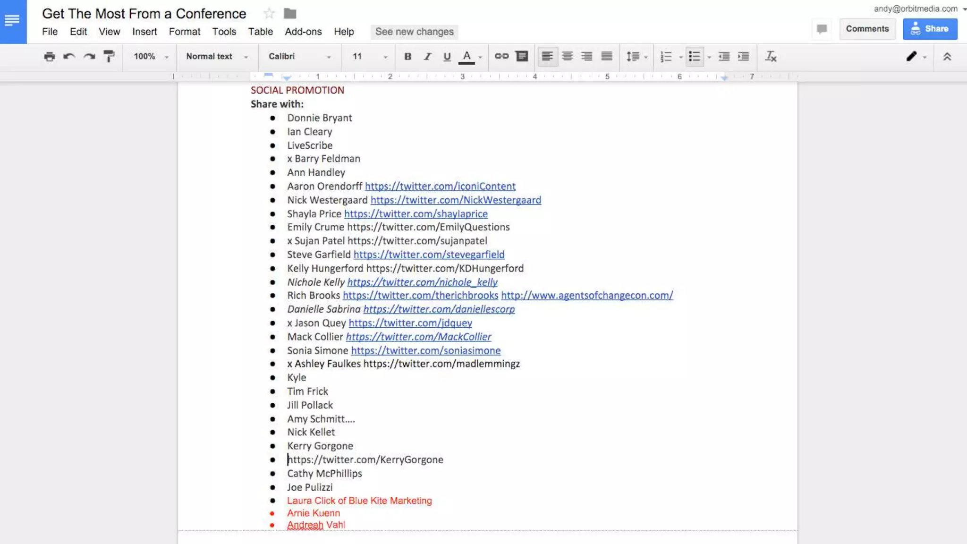
Task: Click the undo arrow icon
Action: click(69, 57)
